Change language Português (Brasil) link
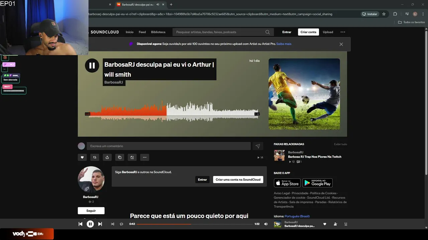Screen dimensions: 428x240 (297, 216)
